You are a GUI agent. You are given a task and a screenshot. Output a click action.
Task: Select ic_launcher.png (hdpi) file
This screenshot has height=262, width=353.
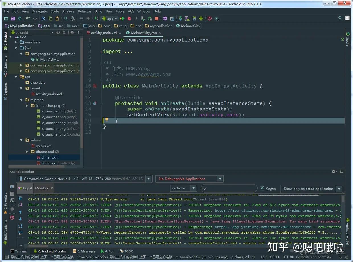(x=57, y=111)
